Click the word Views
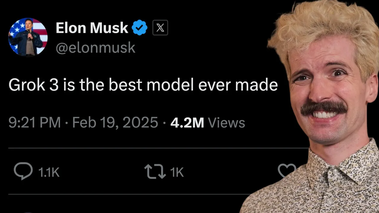Viewport: 379px width, 213px height. pyautogui.click(x=227, y=122)
